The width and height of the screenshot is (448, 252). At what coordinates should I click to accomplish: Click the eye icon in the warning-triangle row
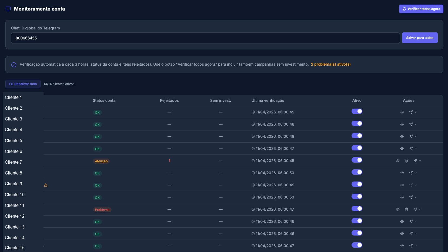coord(402,185)
